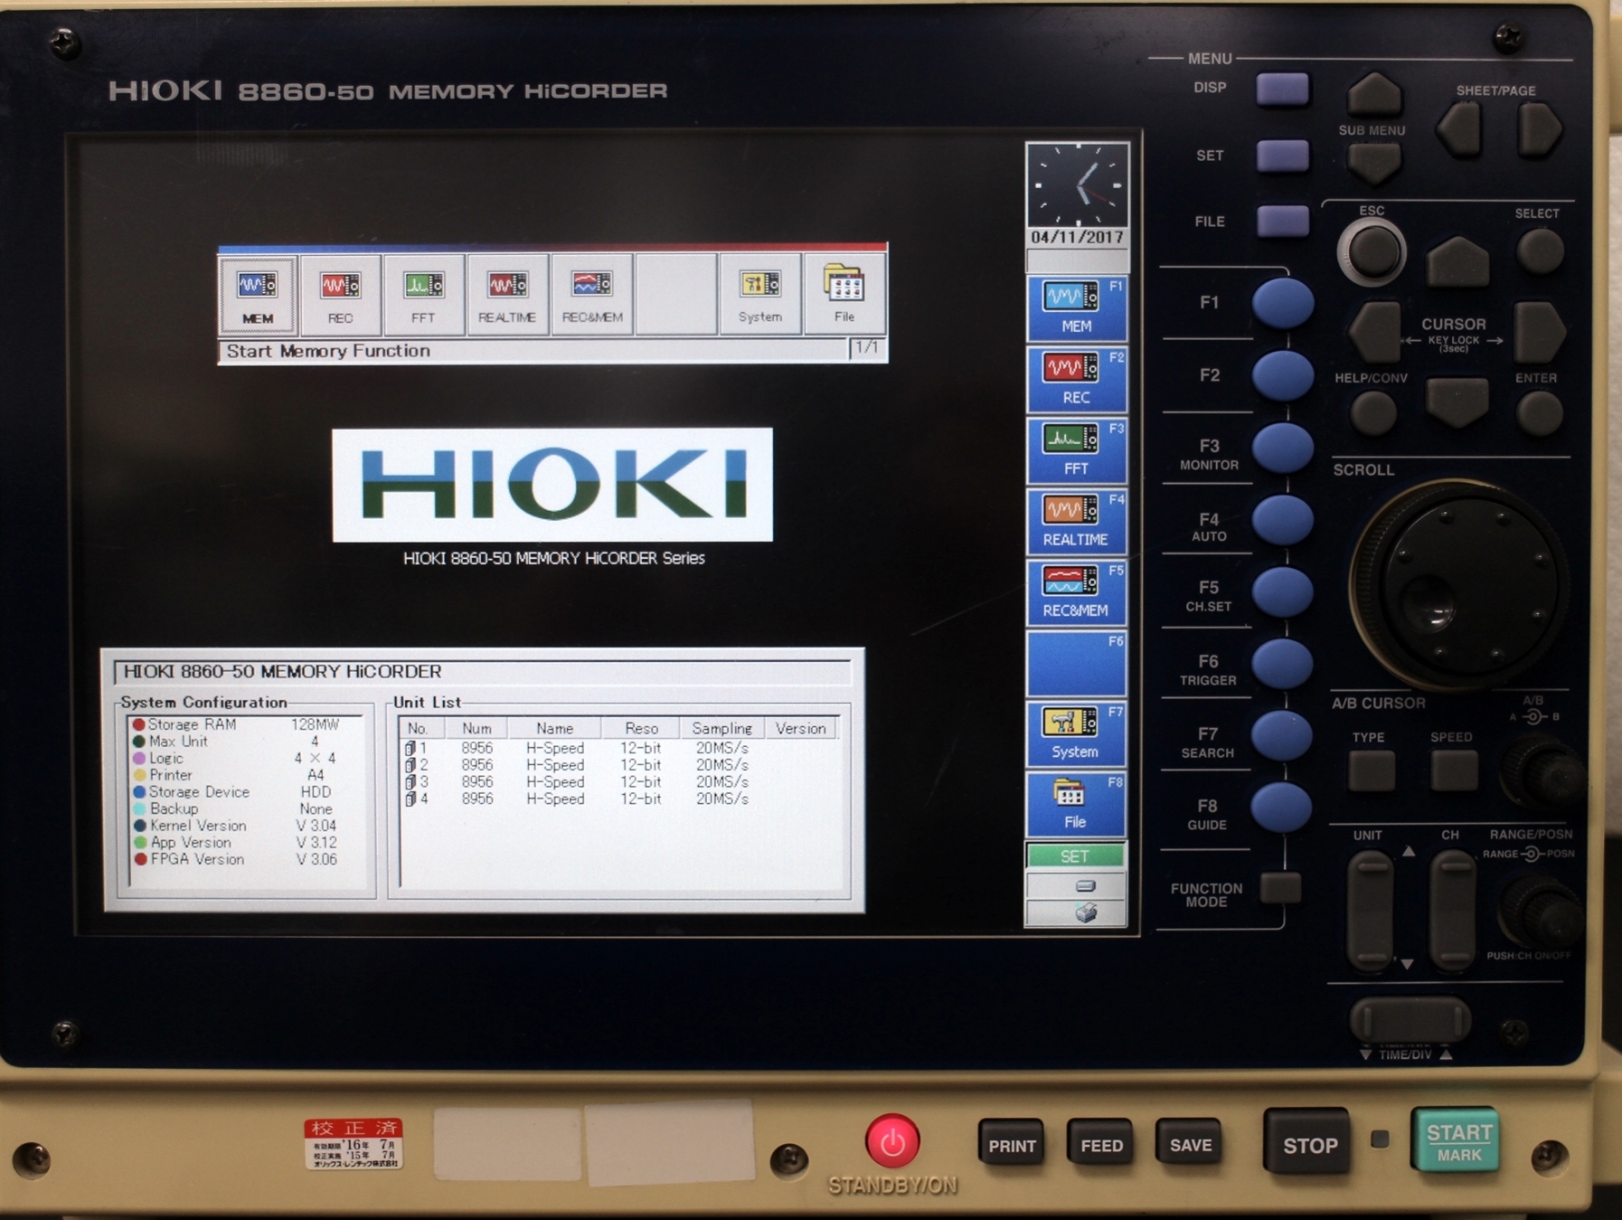1622x1220 pixels.
Task: Push the F8 GUIDE hardware key
Action: (1282, 806)
